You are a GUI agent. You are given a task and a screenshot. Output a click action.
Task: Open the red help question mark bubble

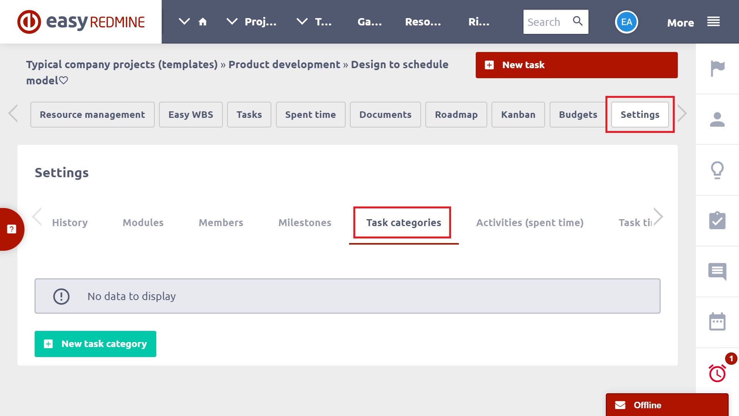coord(12,229)
